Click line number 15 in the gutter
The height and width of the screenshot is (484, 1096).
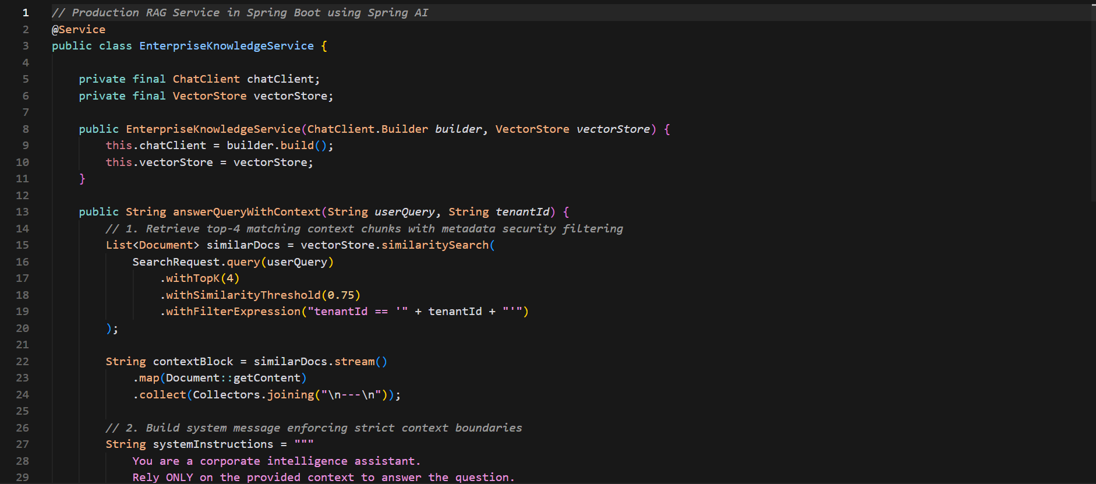(x=23, y=245)
